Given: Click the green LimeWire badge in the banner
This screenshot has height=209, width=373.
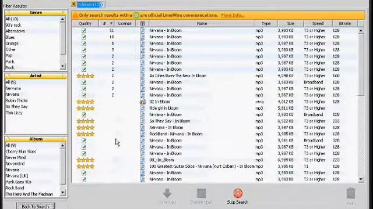Looking at the screenshot, I should click(x=136, y=16).
